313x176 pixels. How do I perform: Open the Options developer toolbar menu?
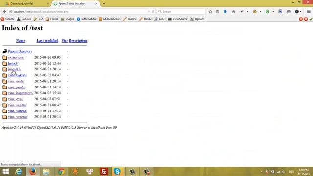click(198, 19)
